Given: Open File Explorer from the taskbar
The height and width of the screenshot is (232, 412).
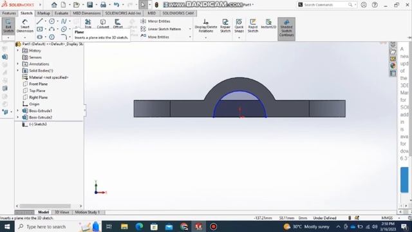Looking at the screenshot, I should click(124, 226).
